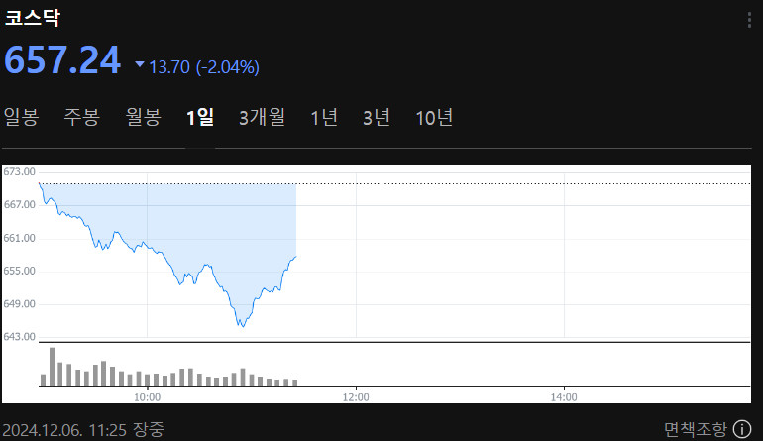The width and height of the screenshot is (763, 441).
Task: Switch to the 10년 chart range
Action: tap(434, 118)
